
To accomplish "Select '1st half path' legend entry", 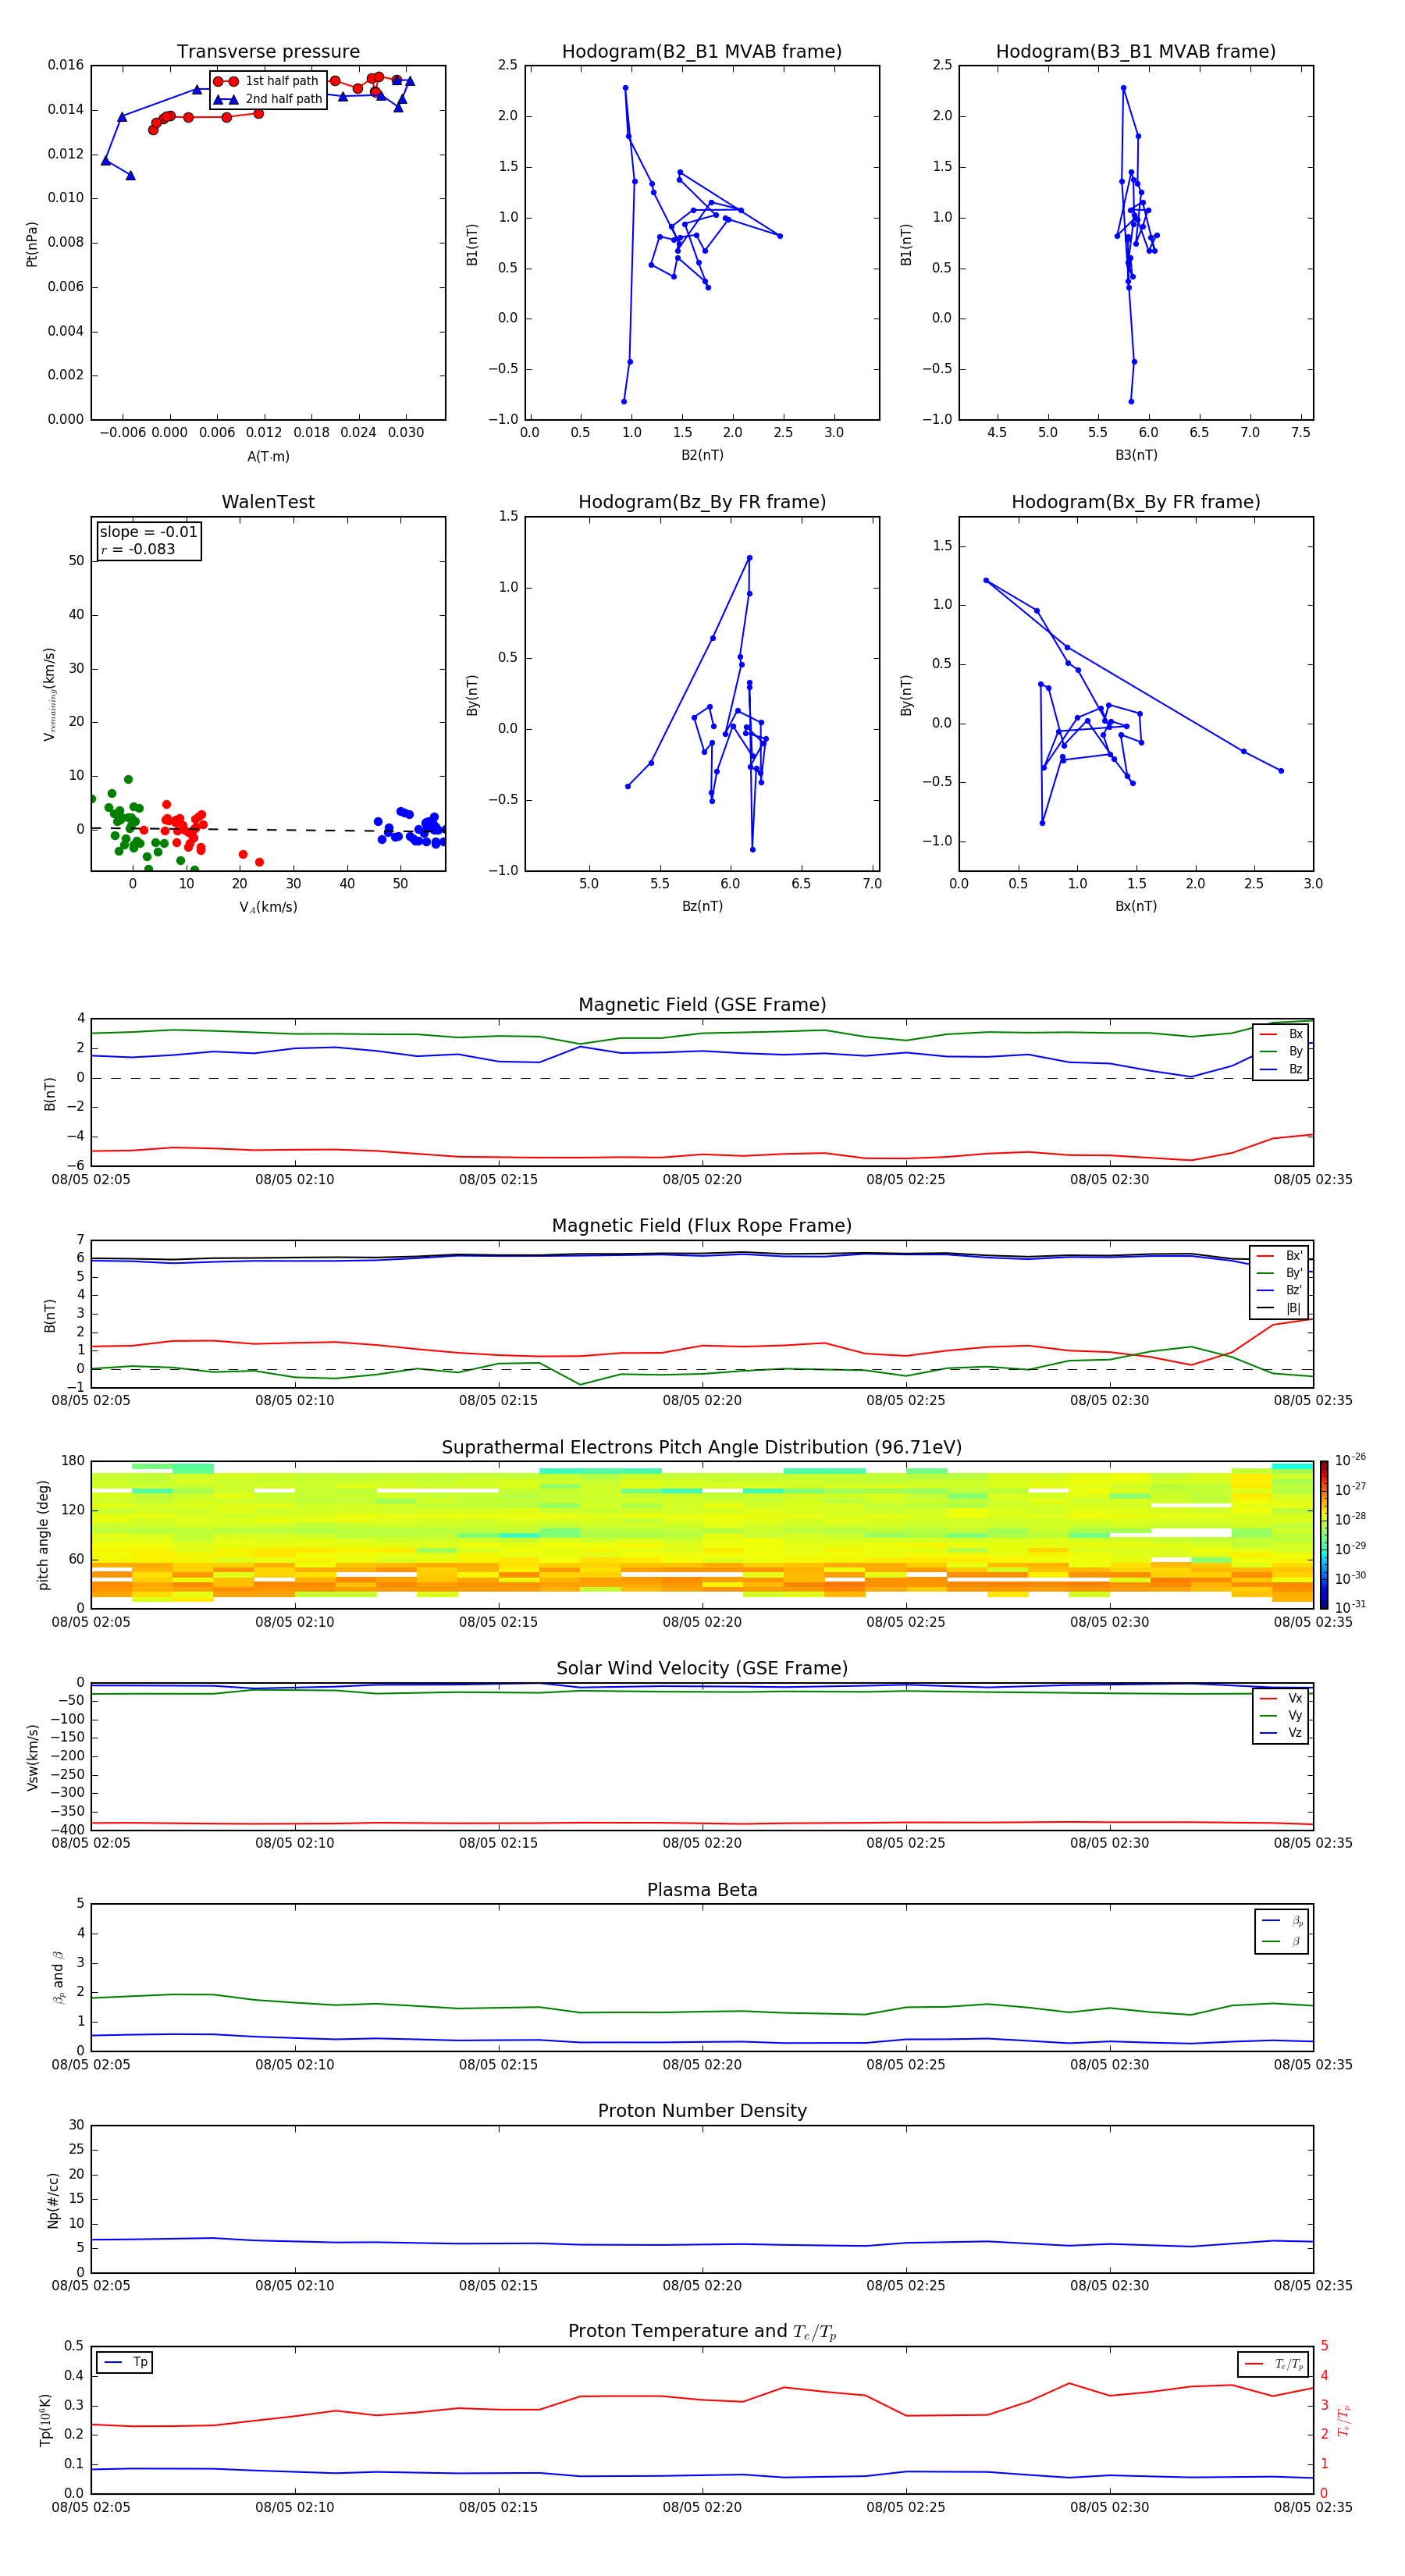I will 268,81.
